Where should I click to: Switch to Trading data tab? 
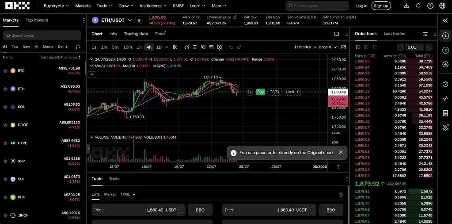point(136,34)
